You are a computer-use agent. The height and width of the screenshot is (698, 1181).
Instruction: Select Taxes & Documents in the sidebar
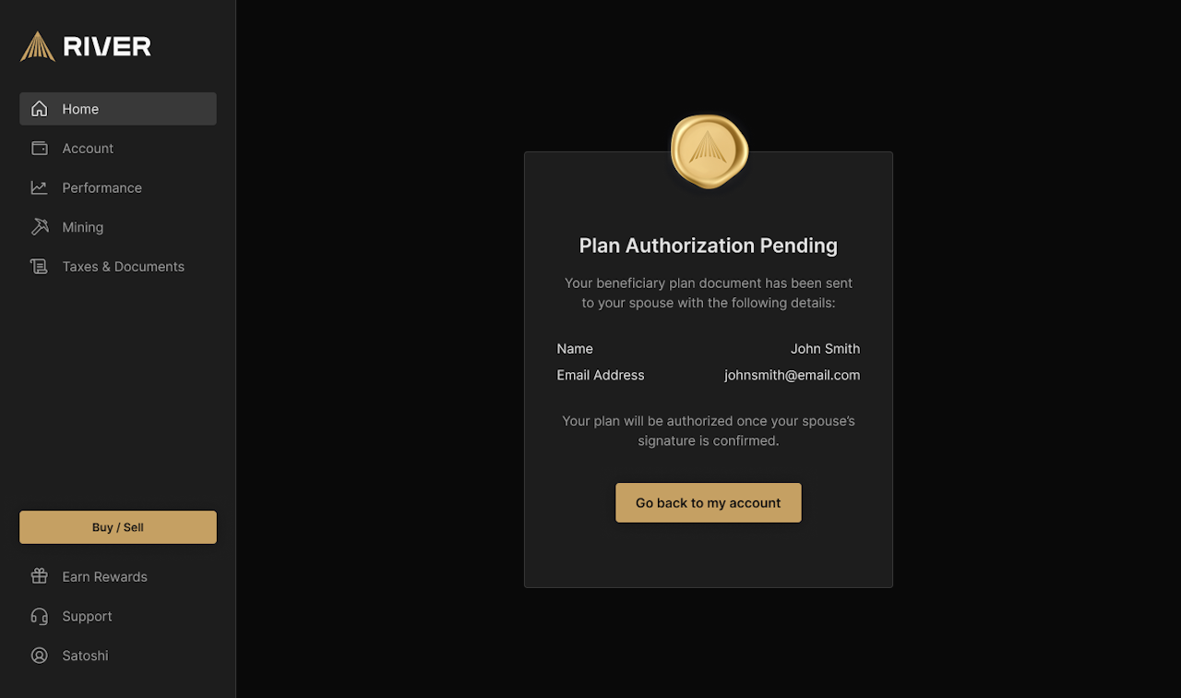(123, 267)
